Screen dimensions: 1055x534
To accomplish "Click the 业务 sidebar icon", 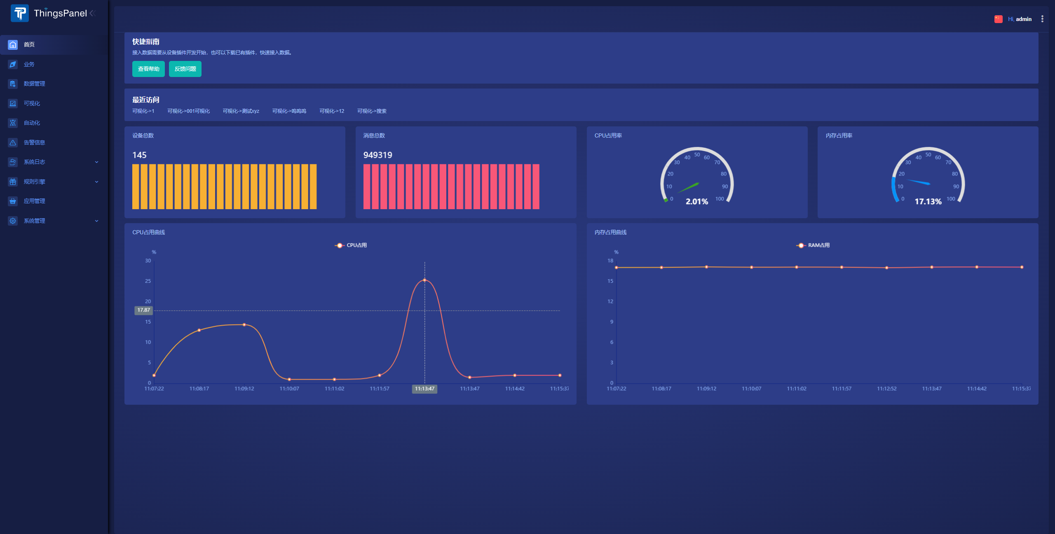I will (13, 64).
